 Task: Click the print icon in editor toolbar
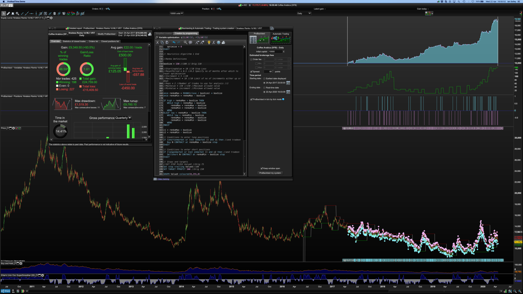click(223, 43)
